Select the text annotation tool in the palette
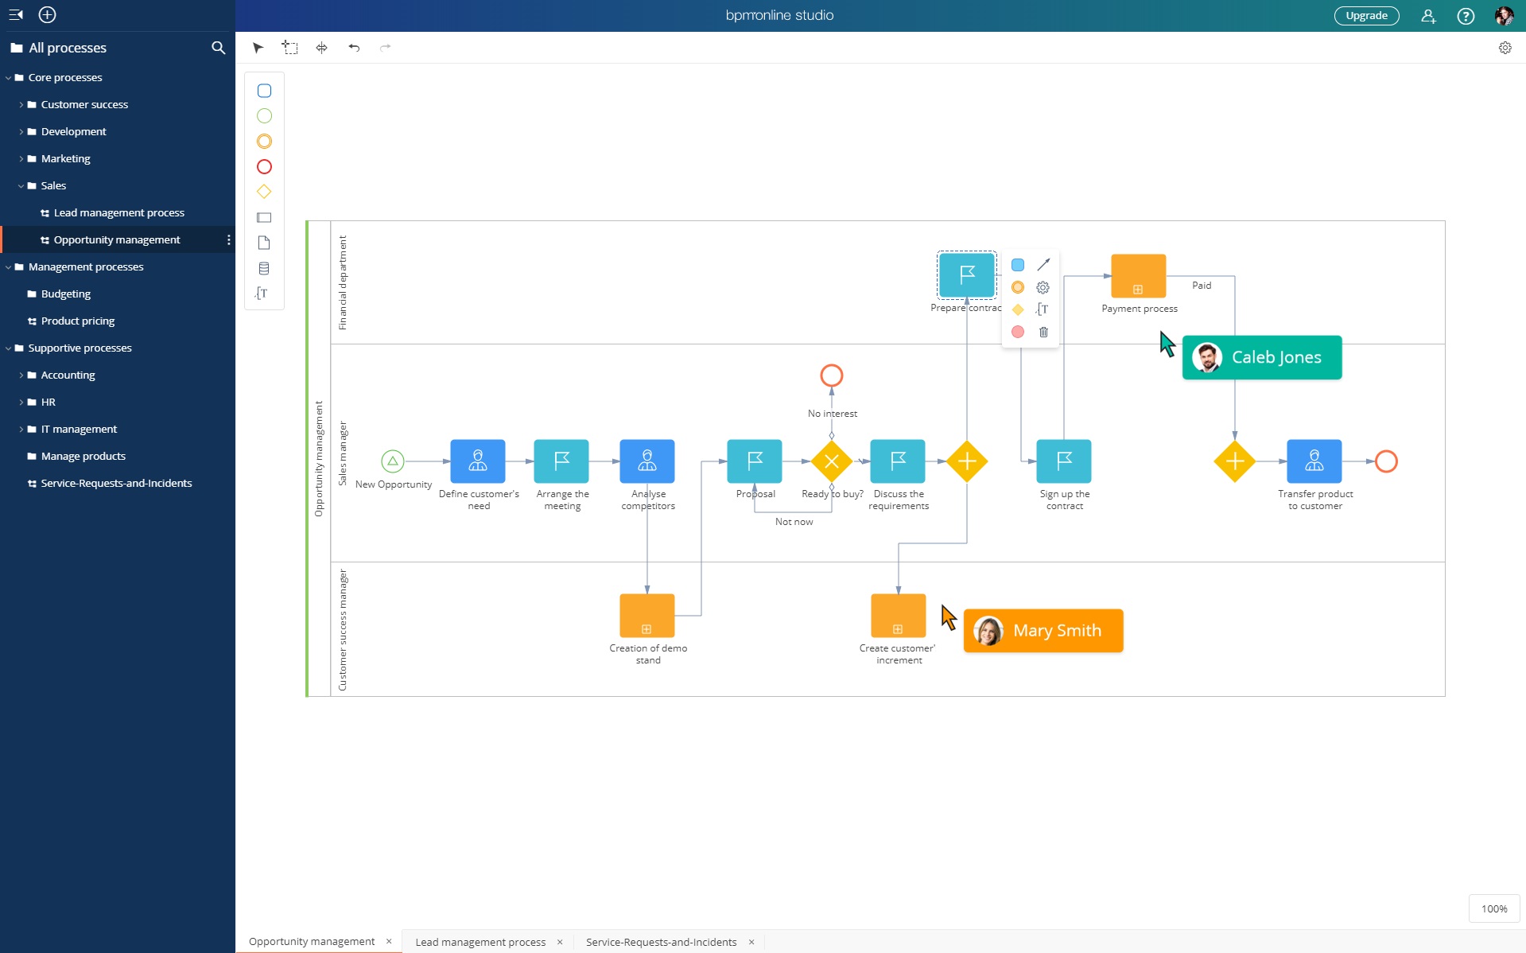The height and width of the screenshot is (953, 1526). 262,294
